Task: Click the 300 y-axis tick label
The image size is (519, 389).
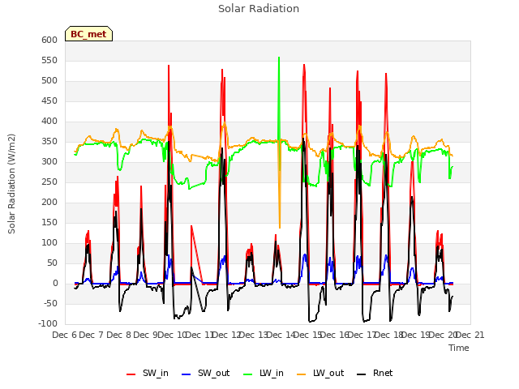Action: click(x=49, y=162)
